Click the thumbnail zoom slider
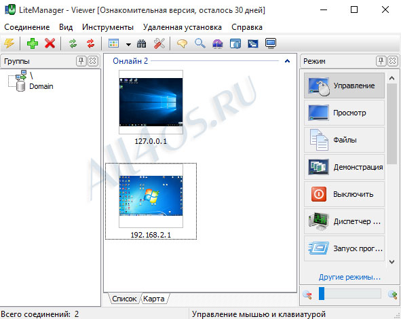The image size is (401, 319). tap(349, 294)
